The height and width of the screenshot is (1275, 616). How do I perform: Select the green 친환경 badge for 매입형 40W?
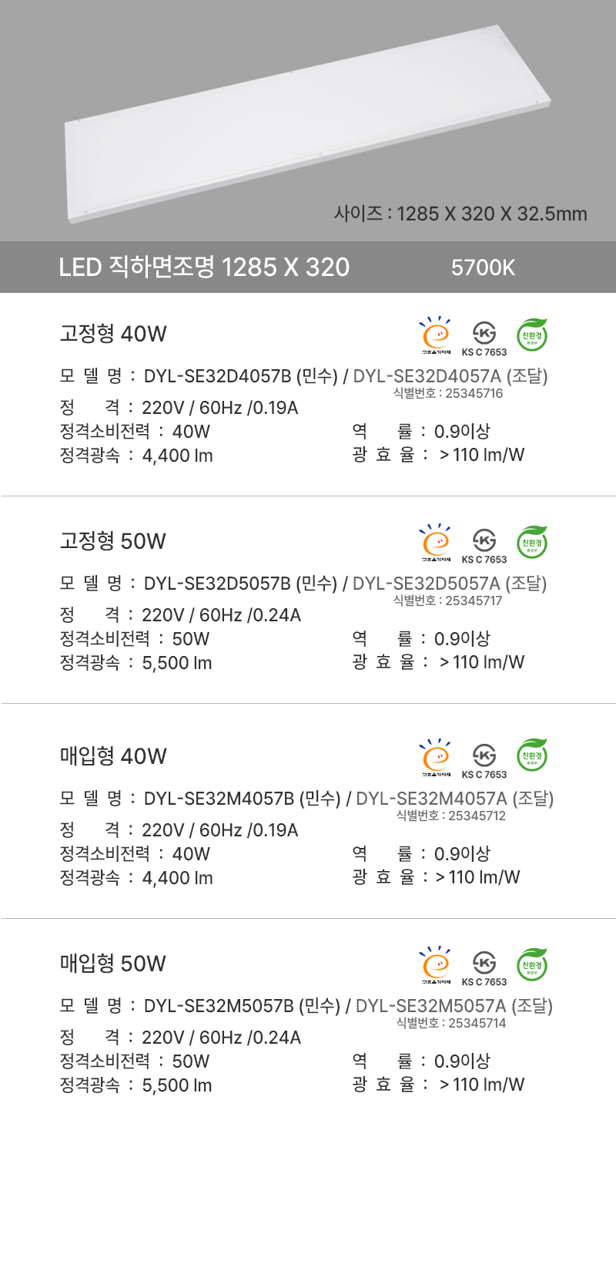[532, 758]
